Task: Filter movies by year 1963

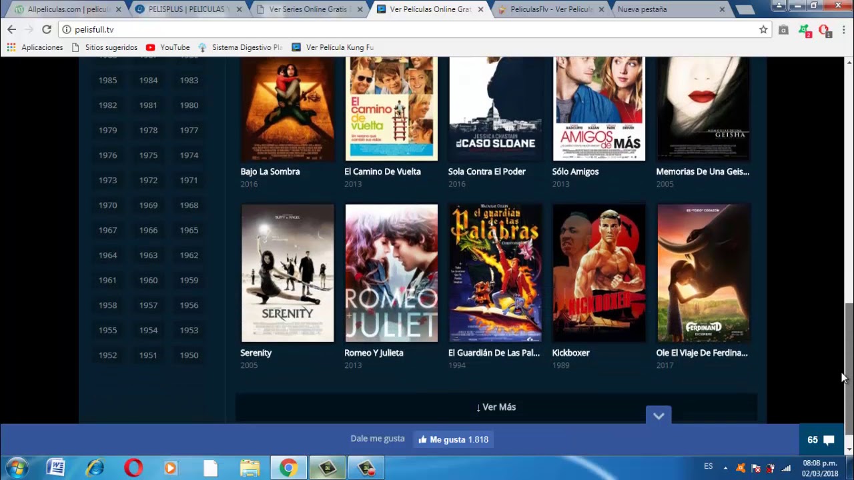Action: coord(148,255)
